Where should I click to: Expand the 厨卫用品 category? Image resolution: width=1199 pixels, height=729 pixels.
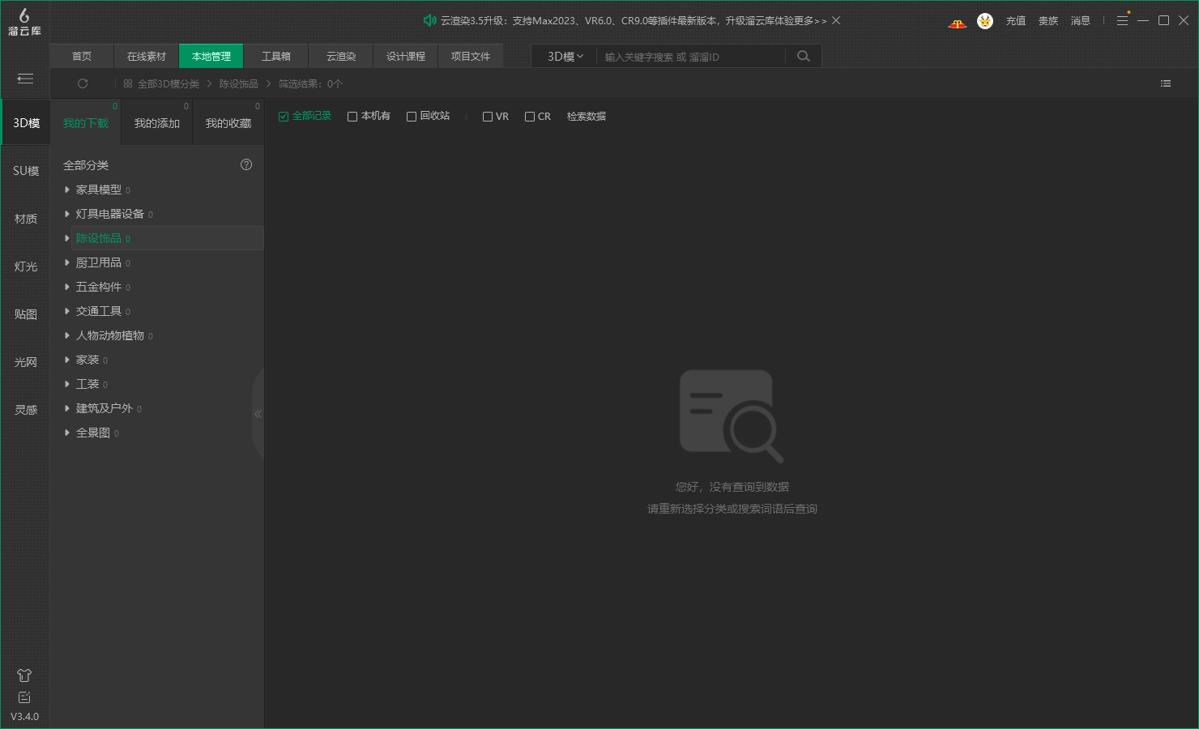(x=67, y=262)
